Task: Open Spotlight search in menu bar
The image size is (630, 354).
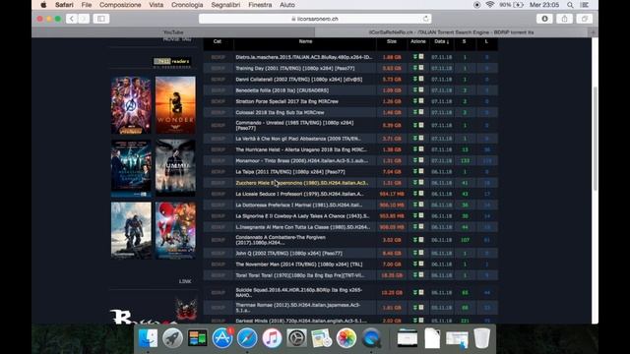Action: coord(570,5)
